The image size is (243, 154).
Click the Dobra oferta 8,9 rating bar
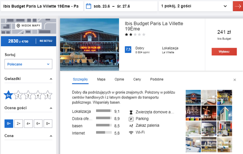coord(104,118)
